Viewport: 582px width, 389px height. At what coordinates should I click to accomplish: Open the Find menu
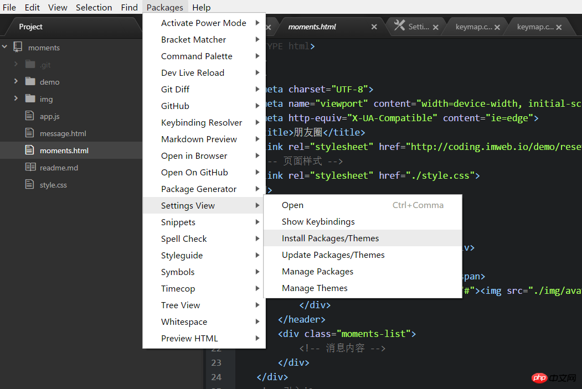[129, 7]
